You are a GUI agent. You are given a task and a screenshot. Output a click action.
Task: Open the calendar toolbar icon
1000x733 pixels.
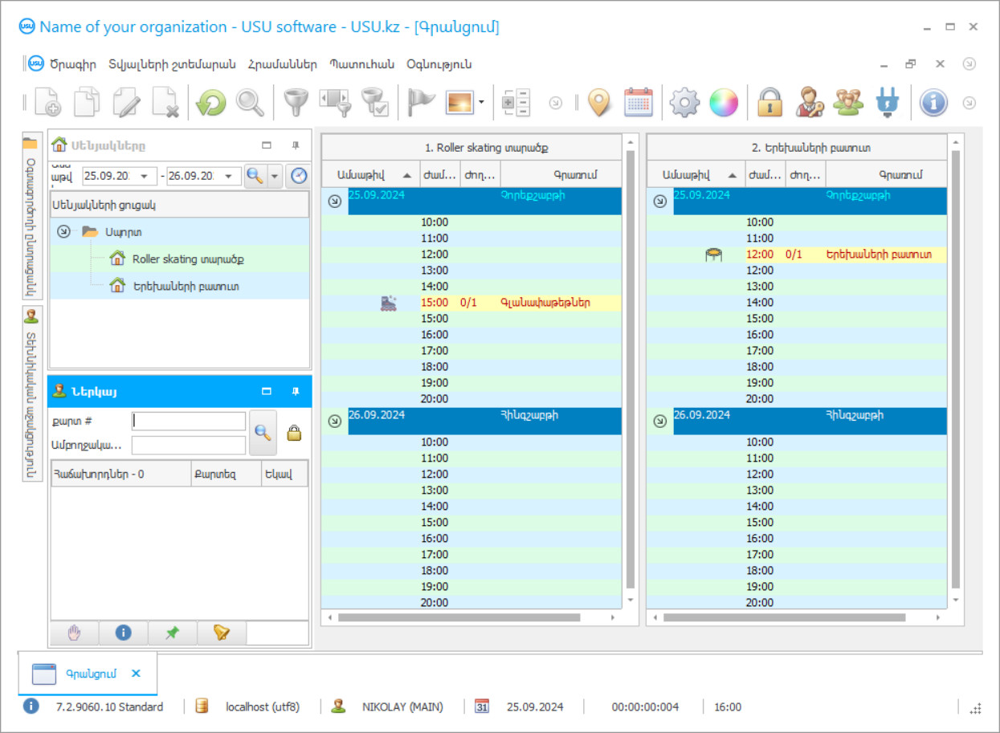pos(639,103)
